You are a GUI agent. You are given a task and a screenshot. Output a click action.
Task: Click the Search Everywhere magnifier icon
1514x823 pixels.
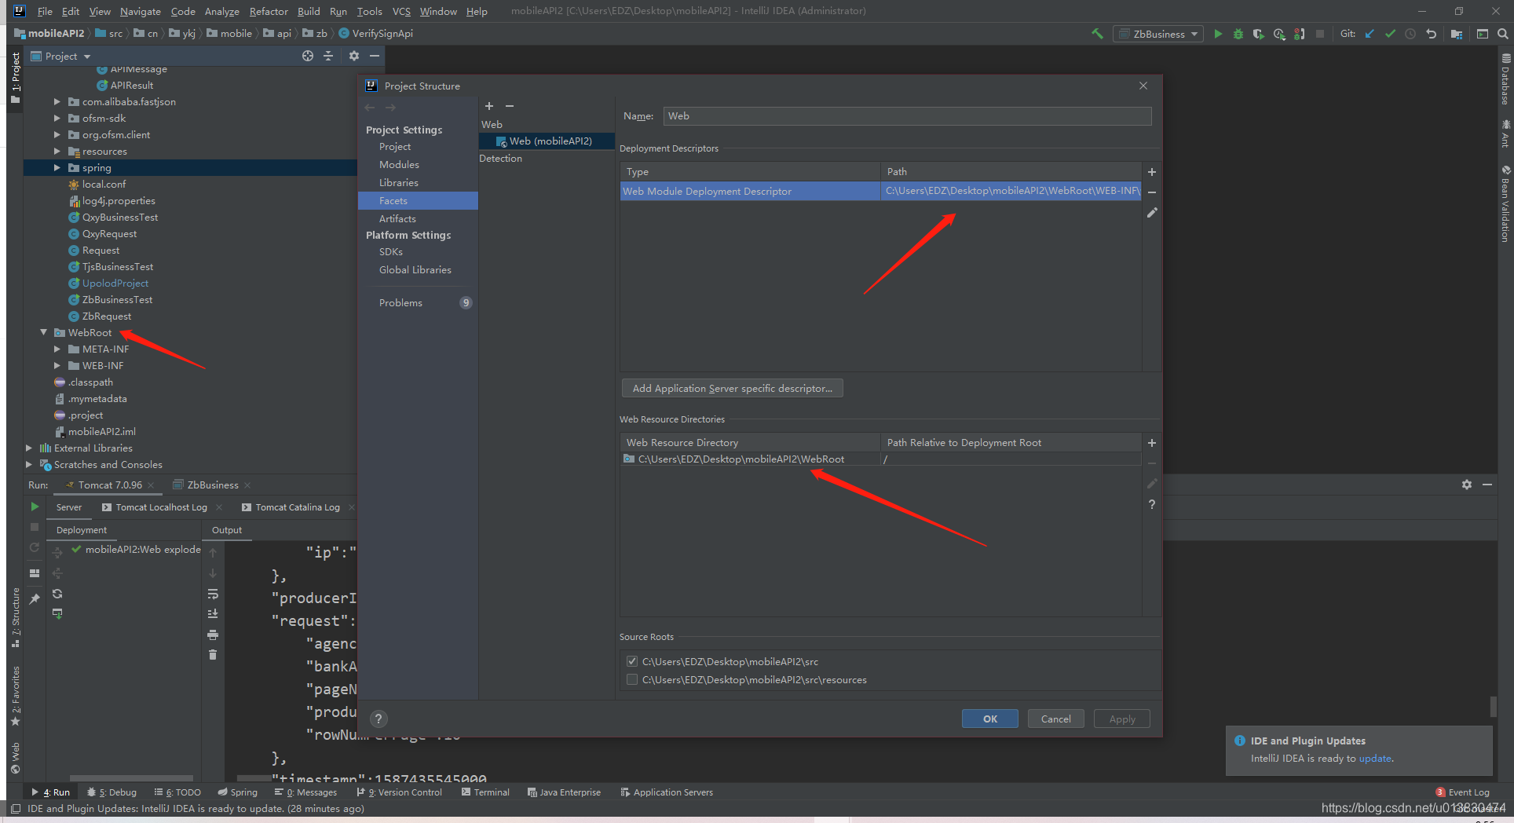[1502, 34]
